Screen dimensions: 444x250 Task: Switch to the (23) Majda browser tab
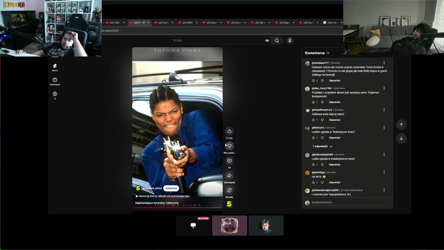284,23
